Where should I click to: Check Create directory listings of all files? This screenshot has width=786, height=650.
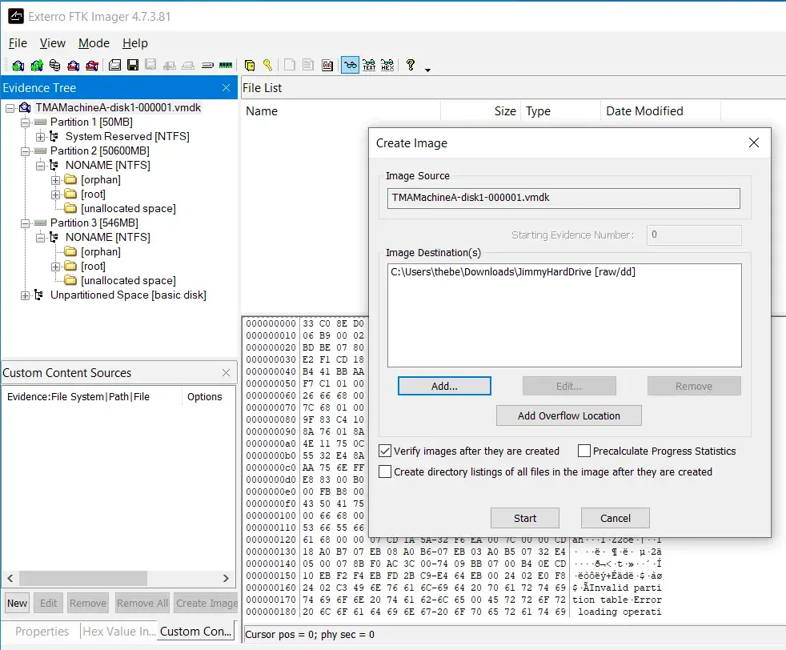(385, 471)
